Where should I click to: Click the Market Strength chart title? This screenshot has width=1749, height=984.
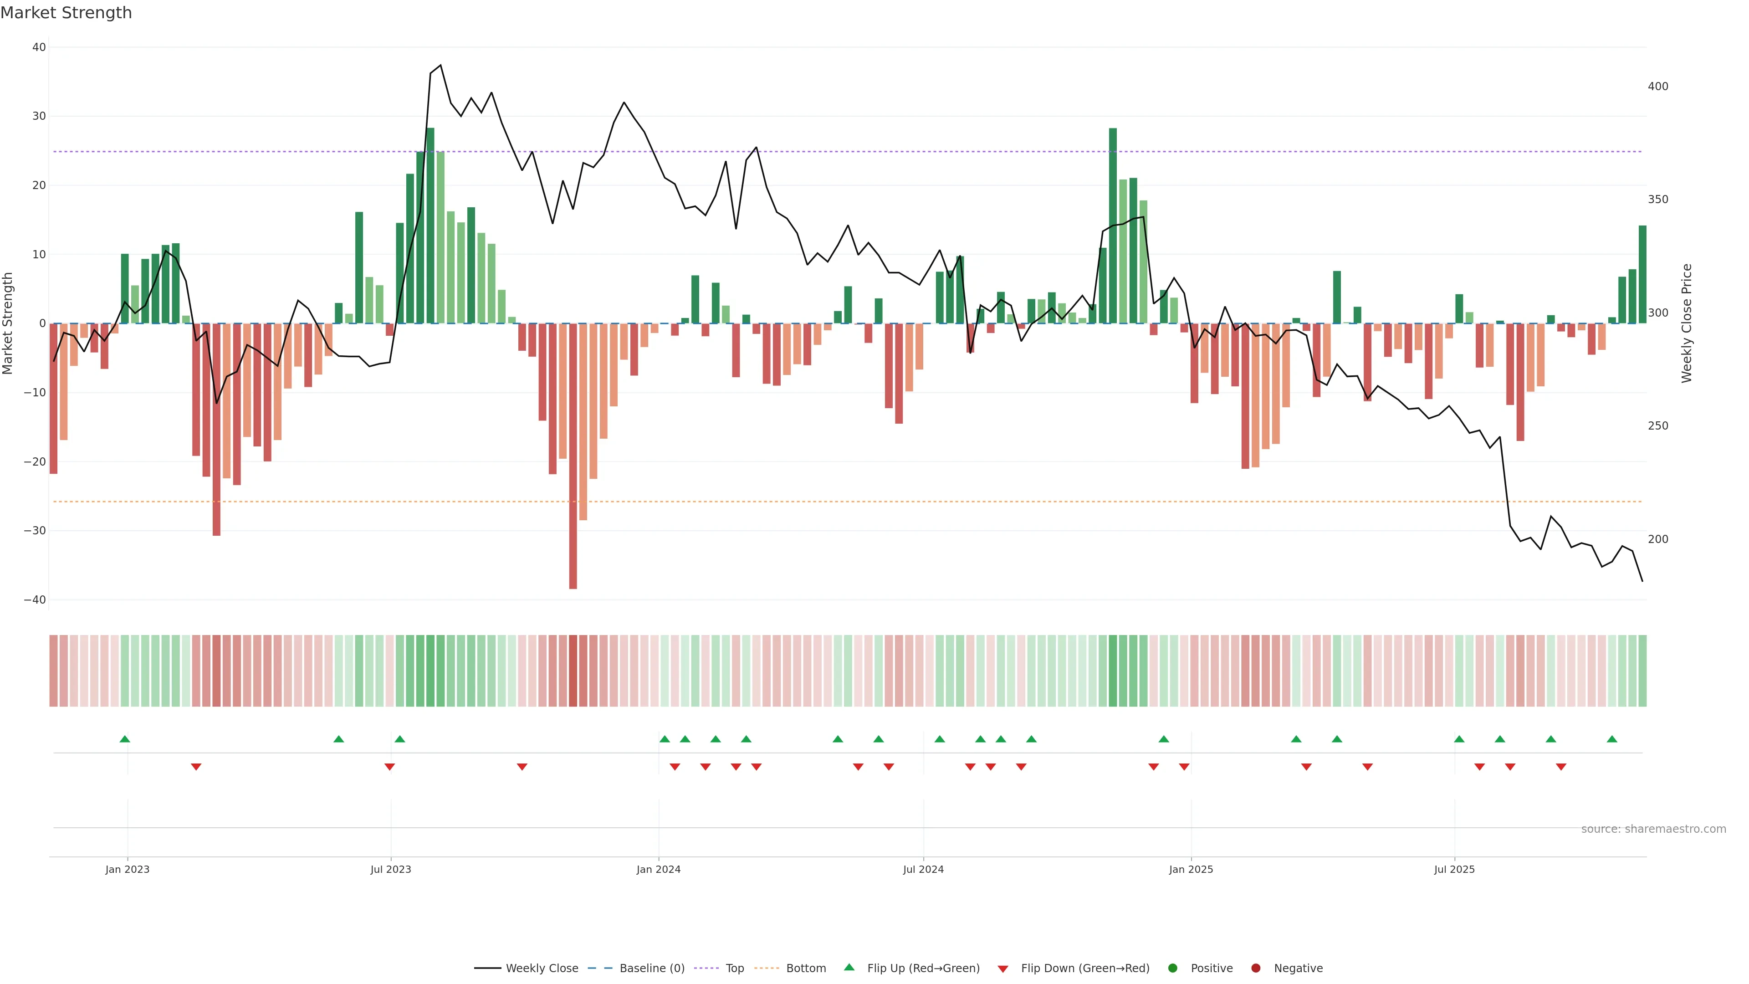click(x=66, y=13)
